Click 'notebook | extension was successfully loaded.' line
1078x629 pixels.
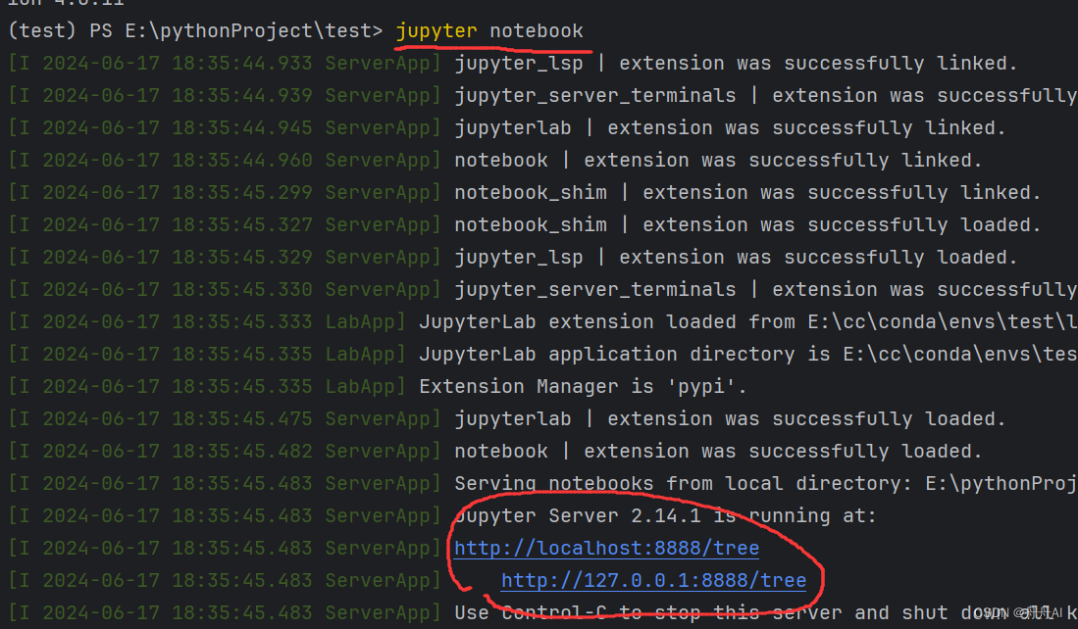pyautogui.click(x=718, y=451)
